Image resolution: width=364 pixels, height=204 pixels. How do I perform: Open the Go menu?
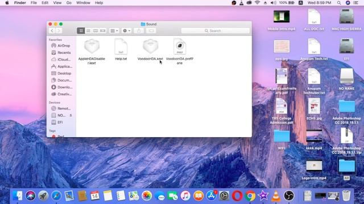click(x=69, y=3)
